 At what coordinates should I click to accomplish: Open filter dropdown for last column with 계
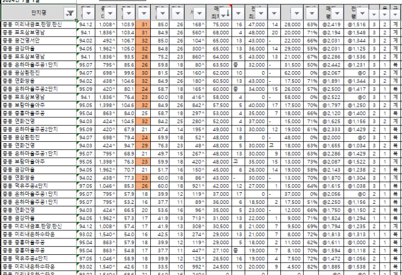(395, 14)
